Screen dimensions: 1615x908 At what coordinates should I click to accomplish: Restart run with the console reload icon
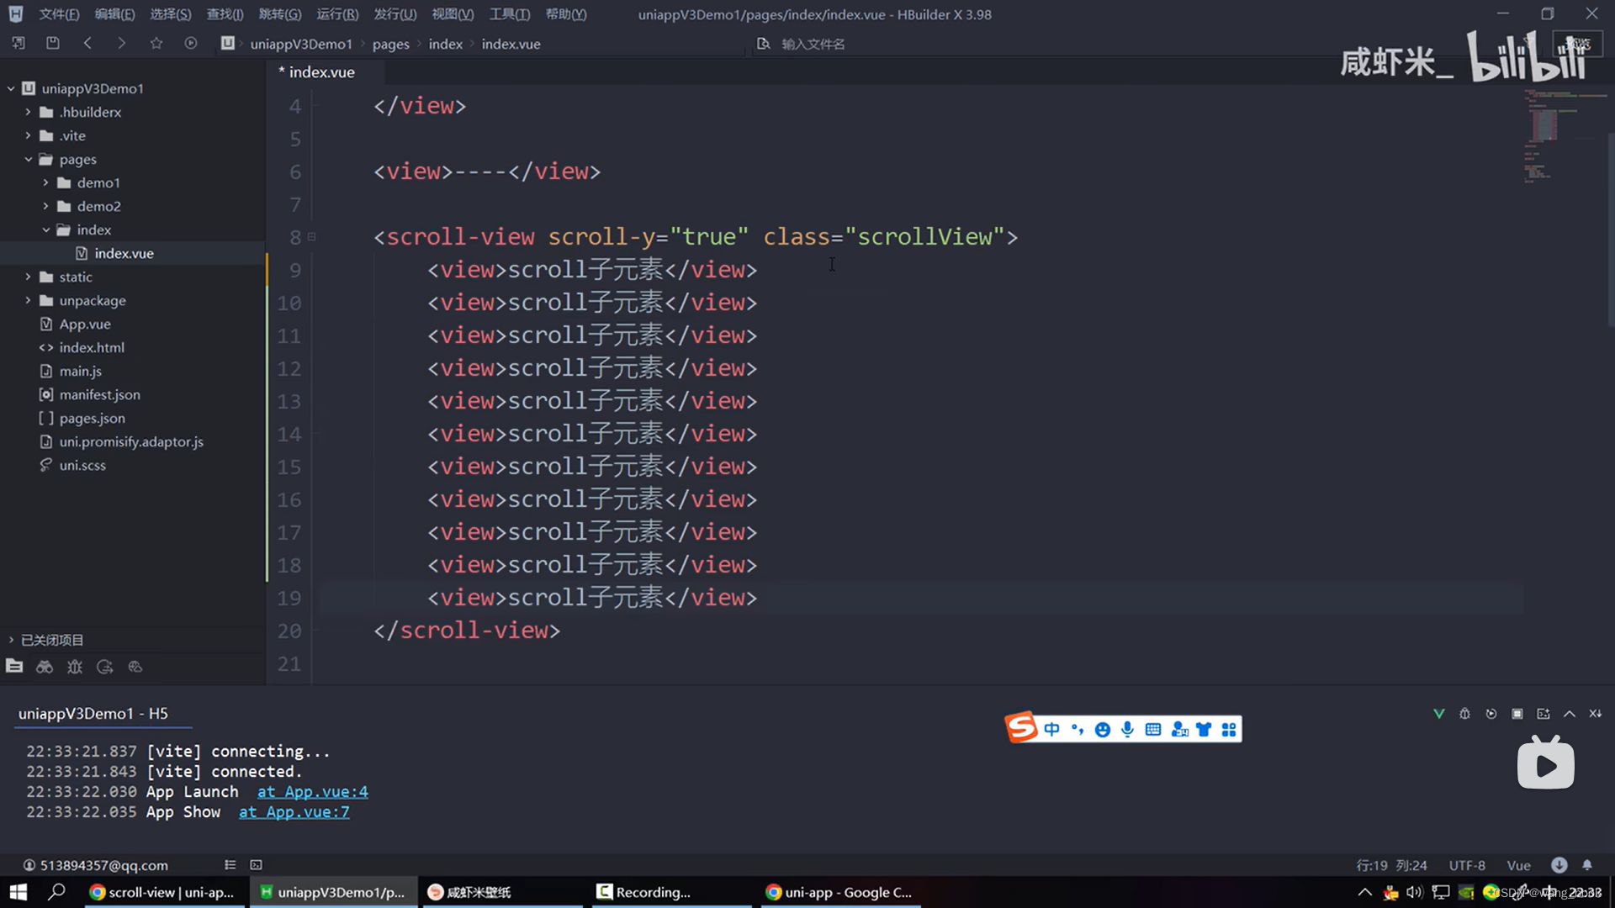point(1491,714)
